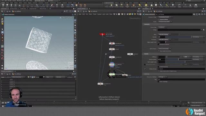This screenshot has width=206, height=116.
Task: Toggle the Output Group enable checkbox
Action: coord(145,69)
